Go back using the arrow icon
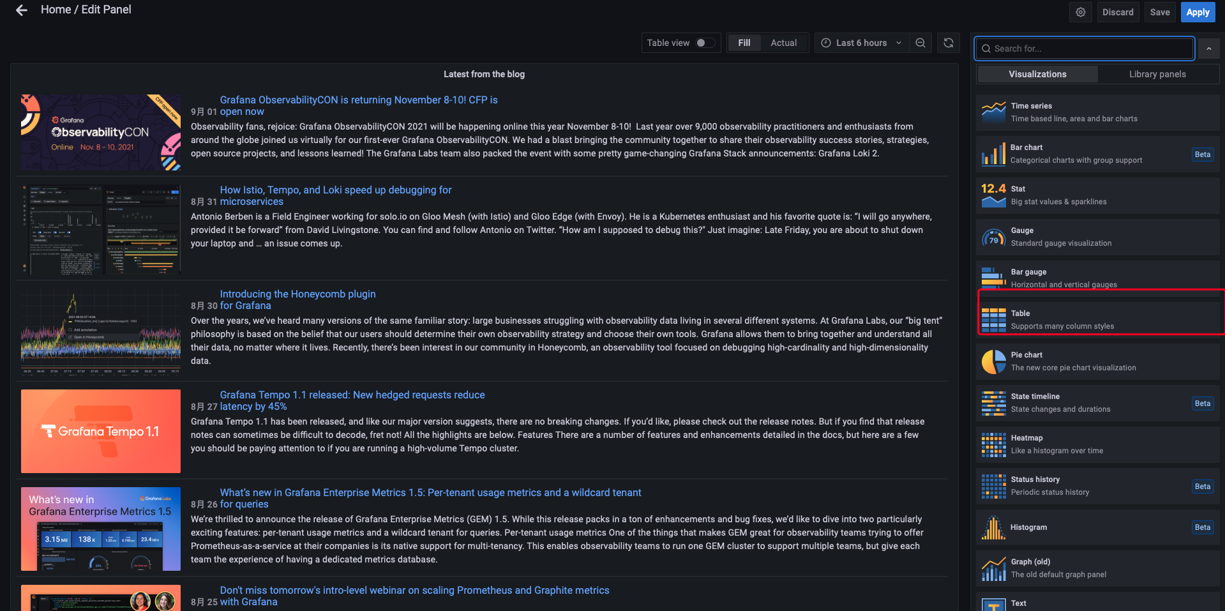 click(x=22, y=10)
